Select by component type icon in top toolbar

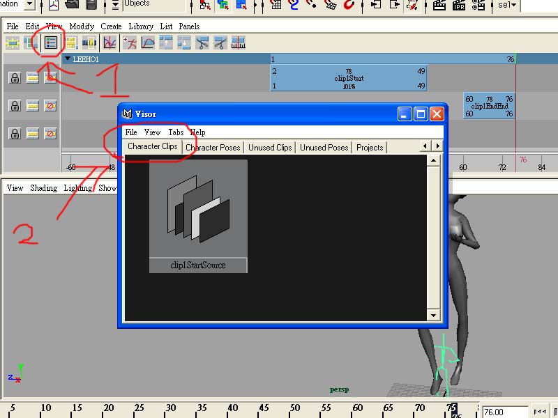(x=241, y=4)
